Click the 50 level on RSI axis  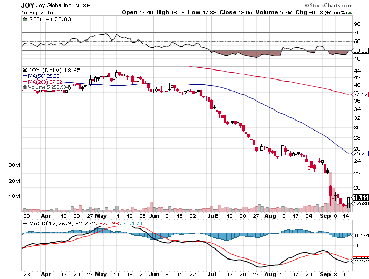tap(357, 42)
